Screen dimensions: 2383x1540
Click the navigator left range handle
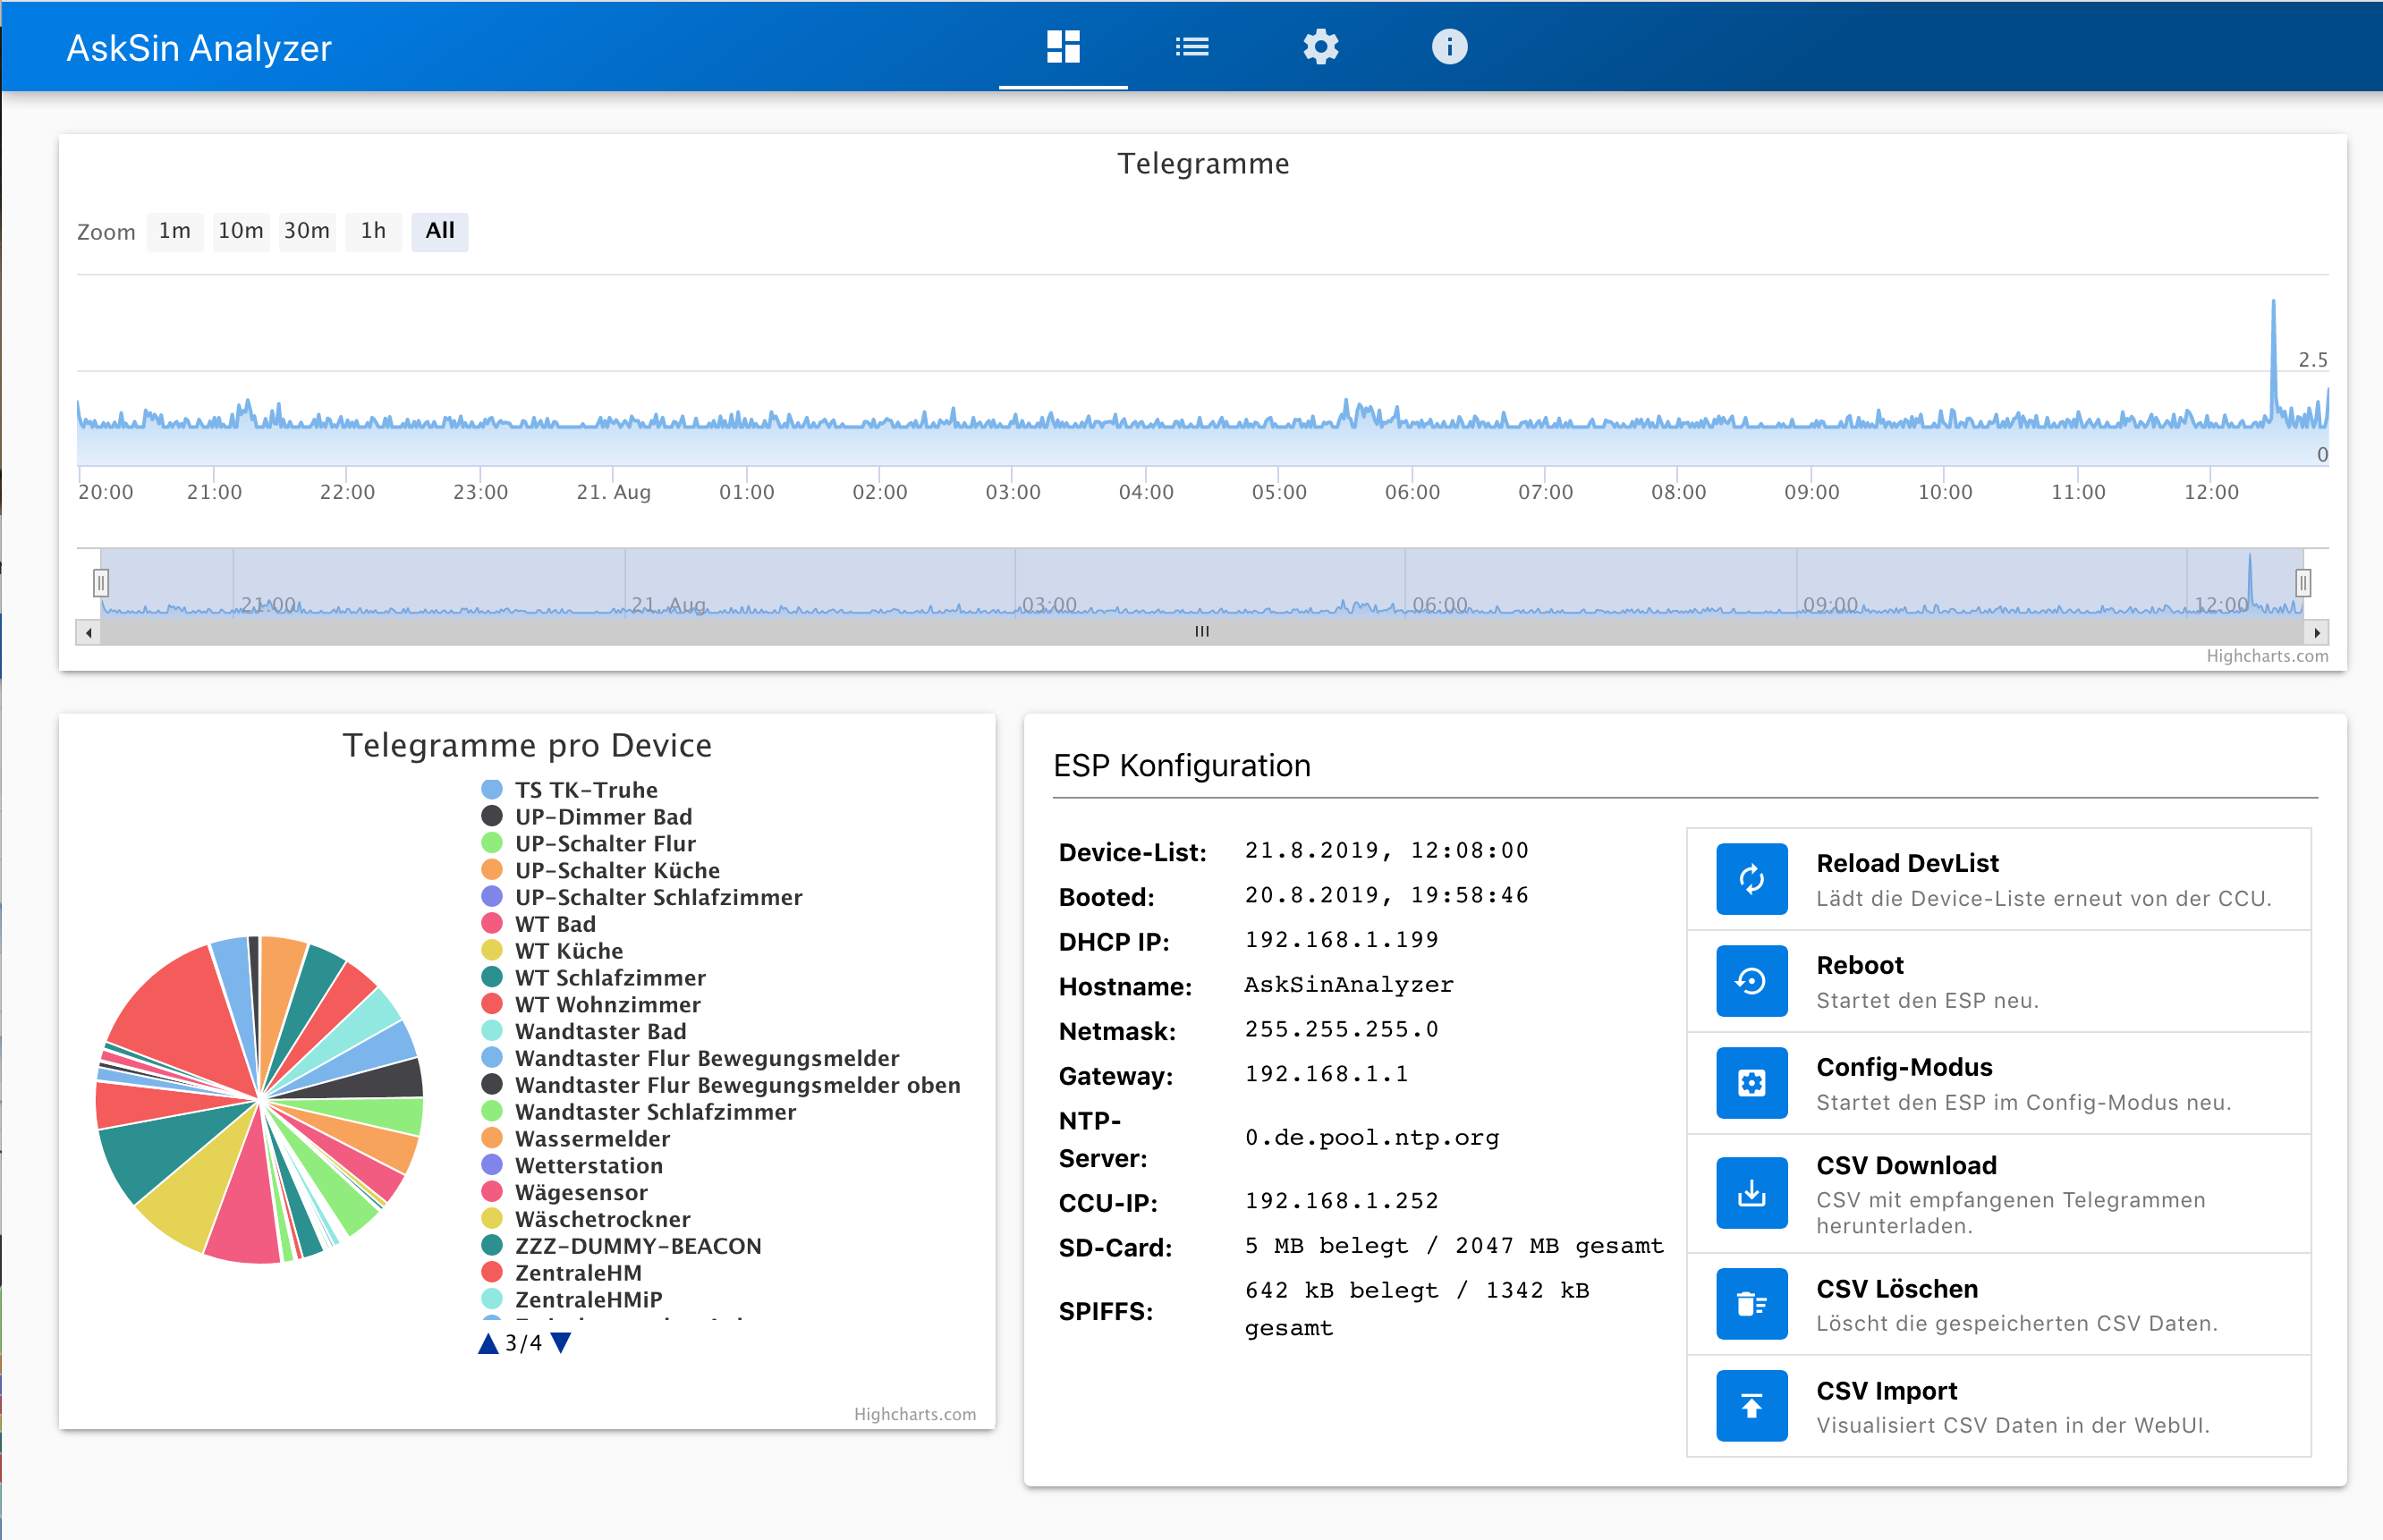[x=101, y=582]
